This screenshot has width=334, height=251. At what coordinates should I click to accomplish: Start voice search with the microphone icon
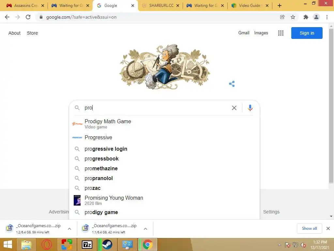coord(250,108)
